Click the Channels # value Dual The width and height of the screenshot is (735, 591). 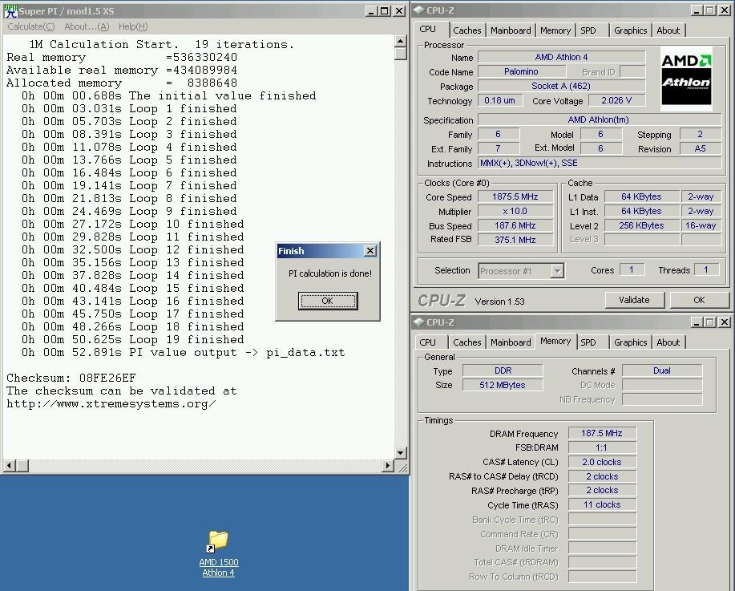[x=662, y=370]
